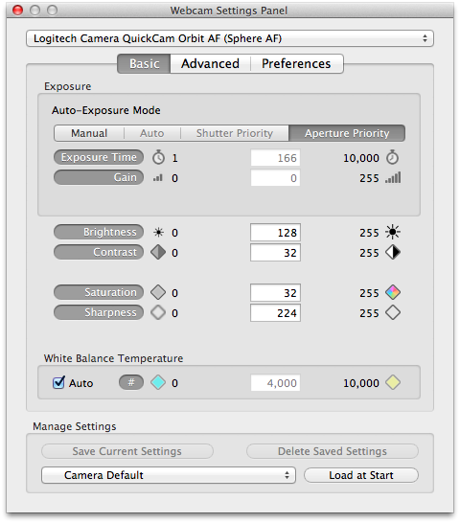
Task: Open the Camera Default settings dropdown
Action: (x=169, y=475)
